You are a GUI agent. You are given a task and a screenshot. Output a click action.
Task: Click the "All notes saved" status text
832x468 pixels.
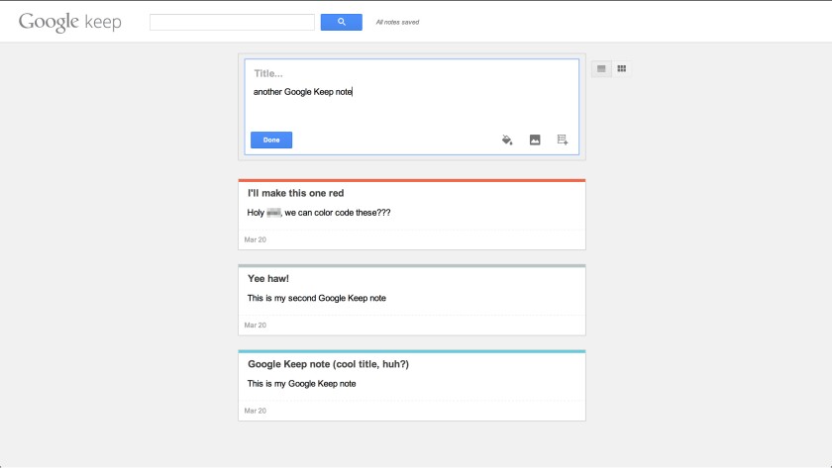397,22
